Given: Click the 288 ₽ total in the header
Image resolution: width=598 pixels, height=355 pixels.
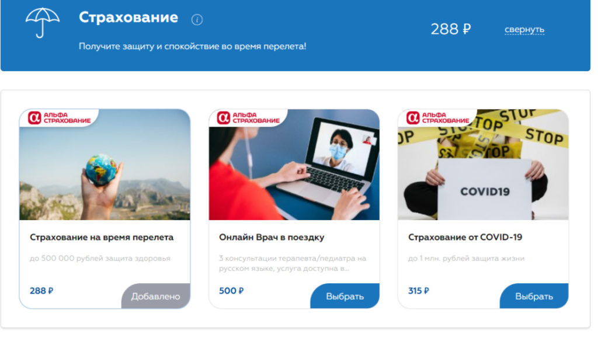Looking at the screenshot, I should click(451, 29).
